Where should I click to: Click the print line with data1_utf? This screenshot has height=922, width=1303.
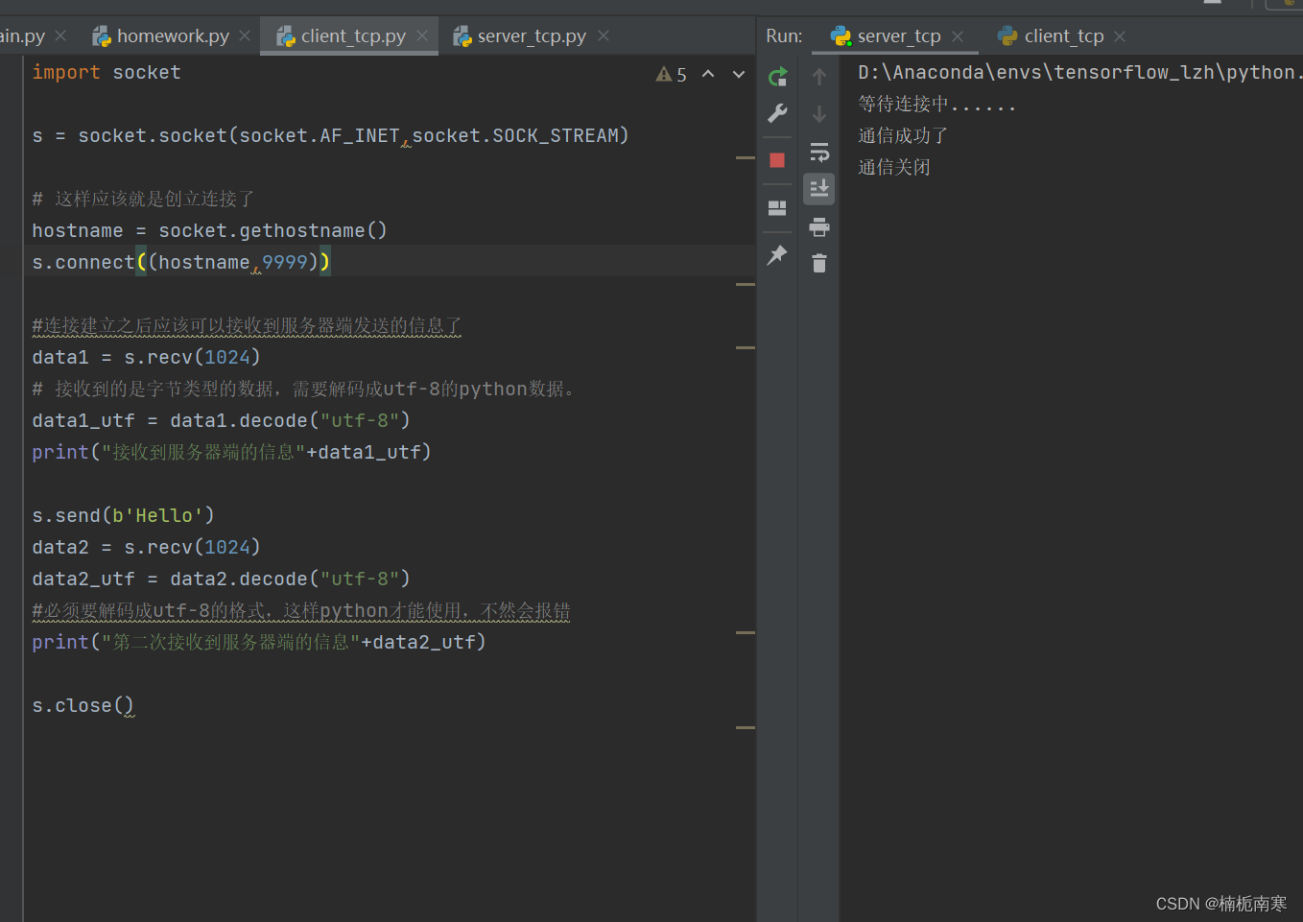point(231,453)
